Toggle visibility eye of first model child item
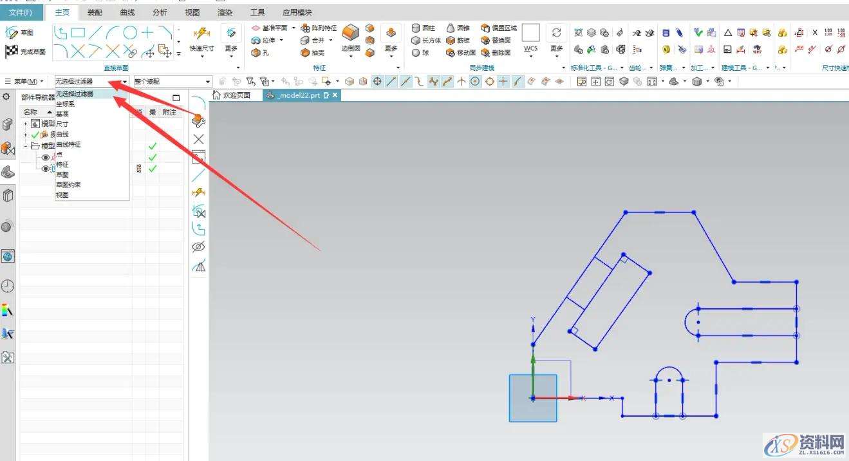Image resolution: width=849 pixels, height=461 pixels. [x=46, y=157]
